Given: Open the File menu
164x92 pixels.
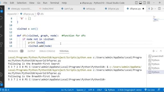Looking at the screenshot, I should 5,3.
